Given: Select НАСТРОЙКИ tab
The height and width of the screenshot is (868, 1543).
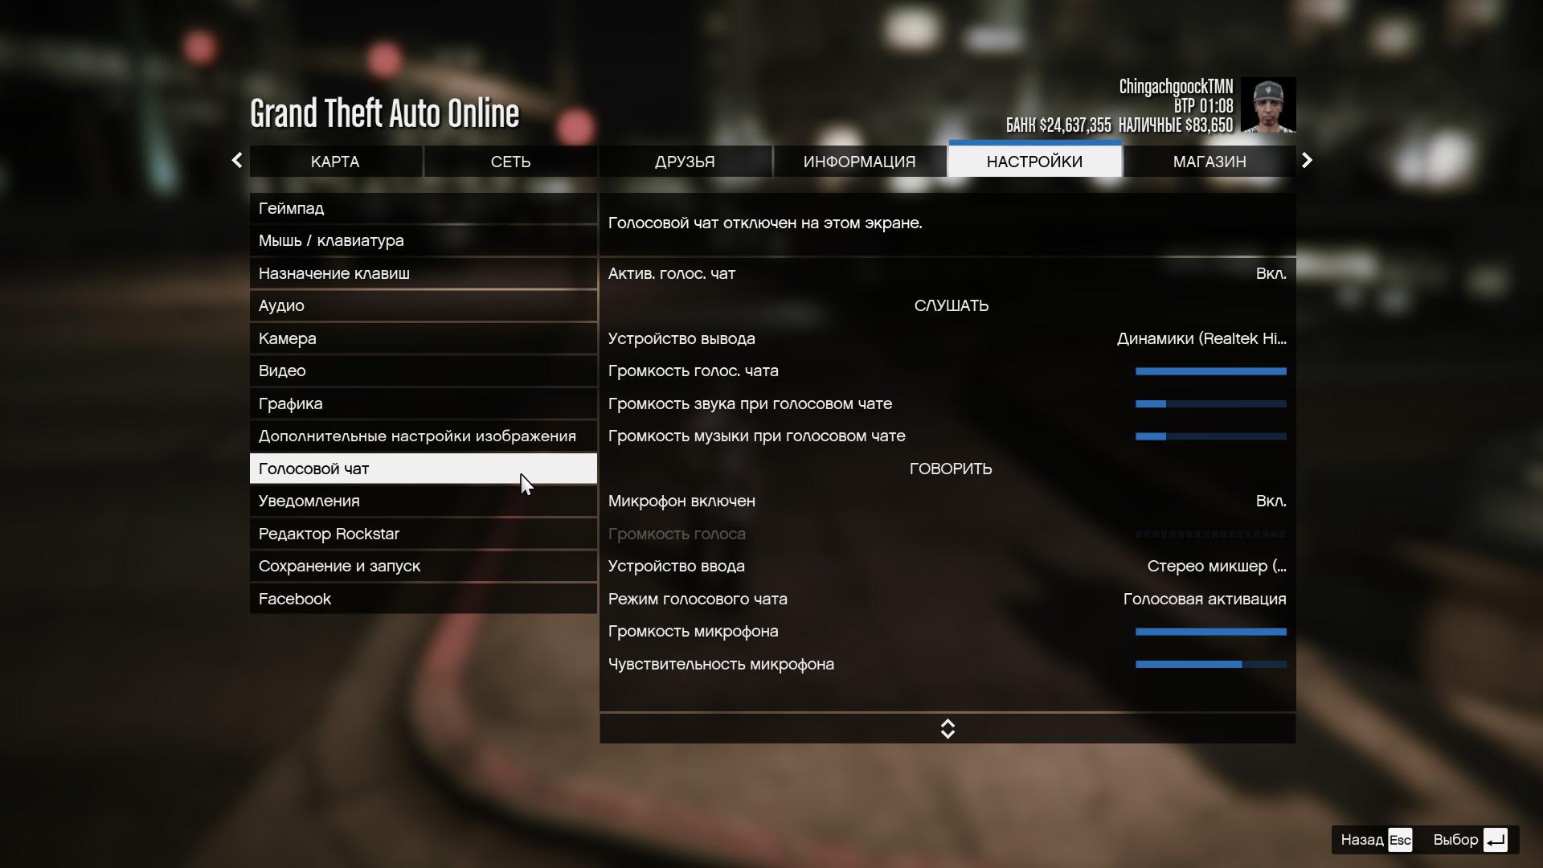Looking at the screenshot, I should point(1033,161).
